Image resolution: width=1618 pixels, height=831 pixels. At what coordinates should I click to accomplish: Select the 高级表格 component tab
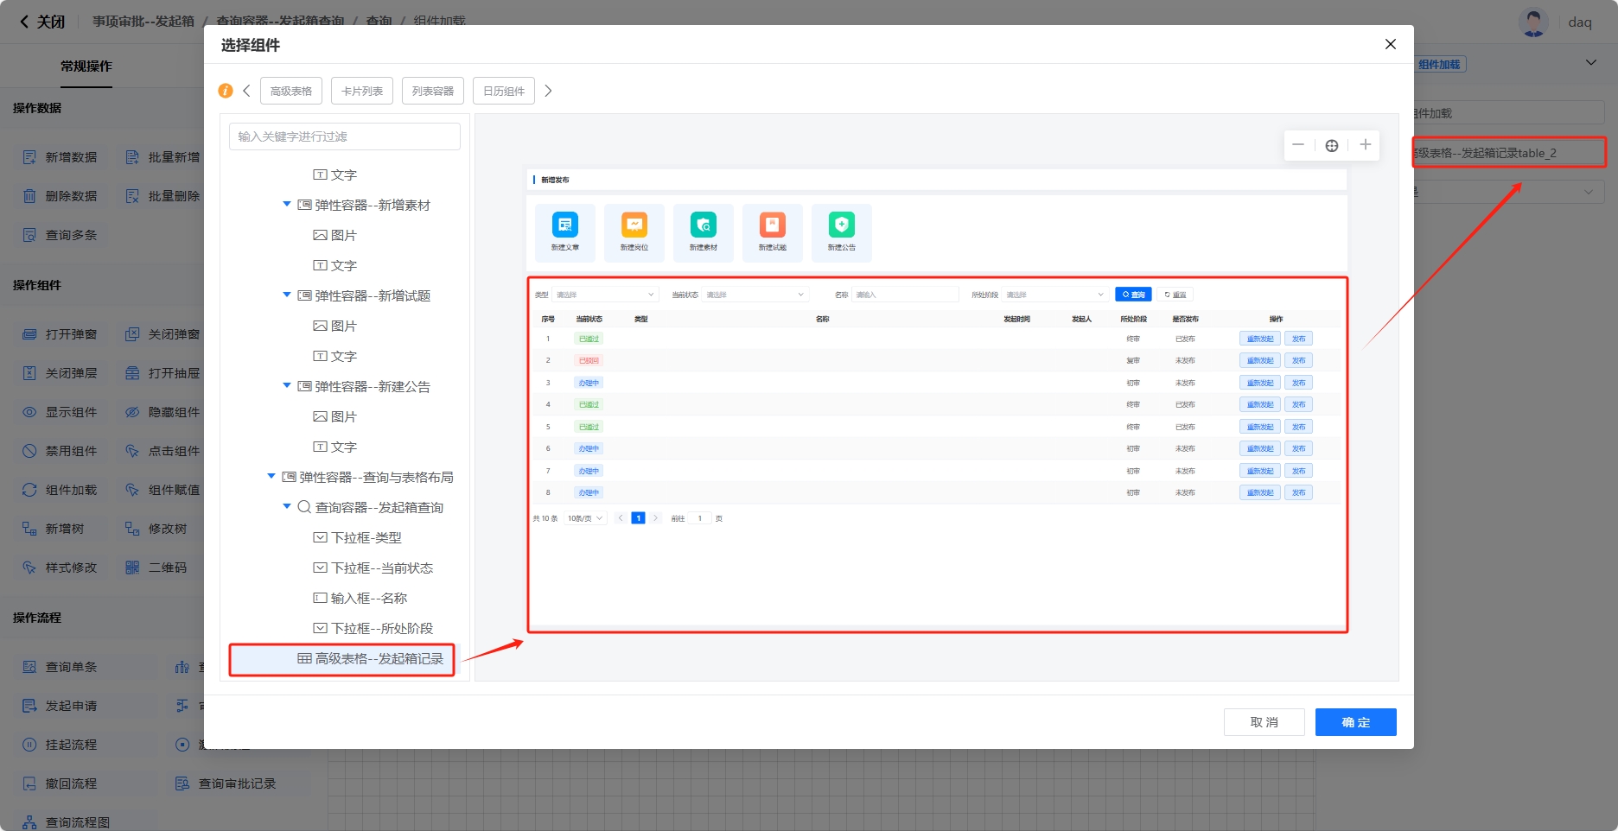click(291, 91)
